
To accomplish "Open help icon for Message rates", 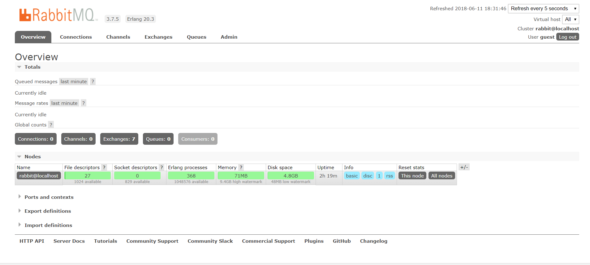I will point(83,103).
